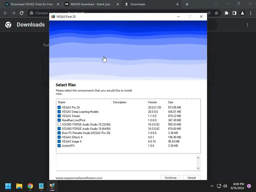Open Chrome from the taskbar
This screenshot has height=192, width=256.
tap(30, 186)
